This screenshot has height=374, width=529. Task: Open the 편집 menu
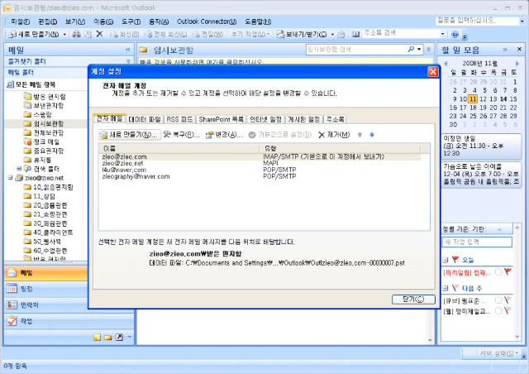pos(48,22)
